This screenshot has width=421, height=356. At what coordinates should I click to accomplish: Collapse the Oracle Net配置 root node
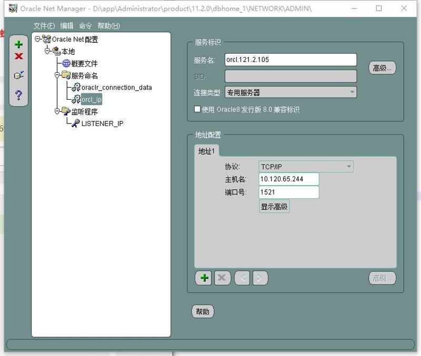[37, 39]
